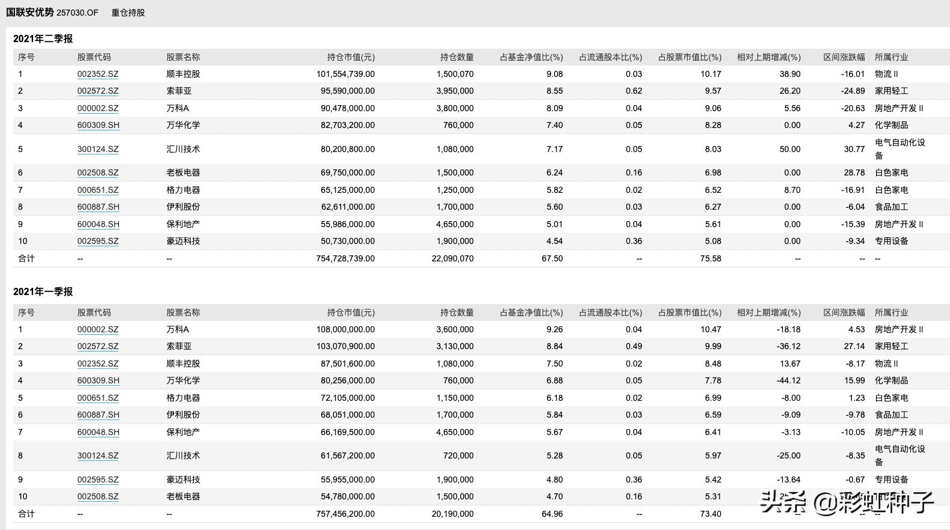Open stock 600887.SH in 2021年一季报 table
Screen dimensions: 950x530
tap(98, 415)
